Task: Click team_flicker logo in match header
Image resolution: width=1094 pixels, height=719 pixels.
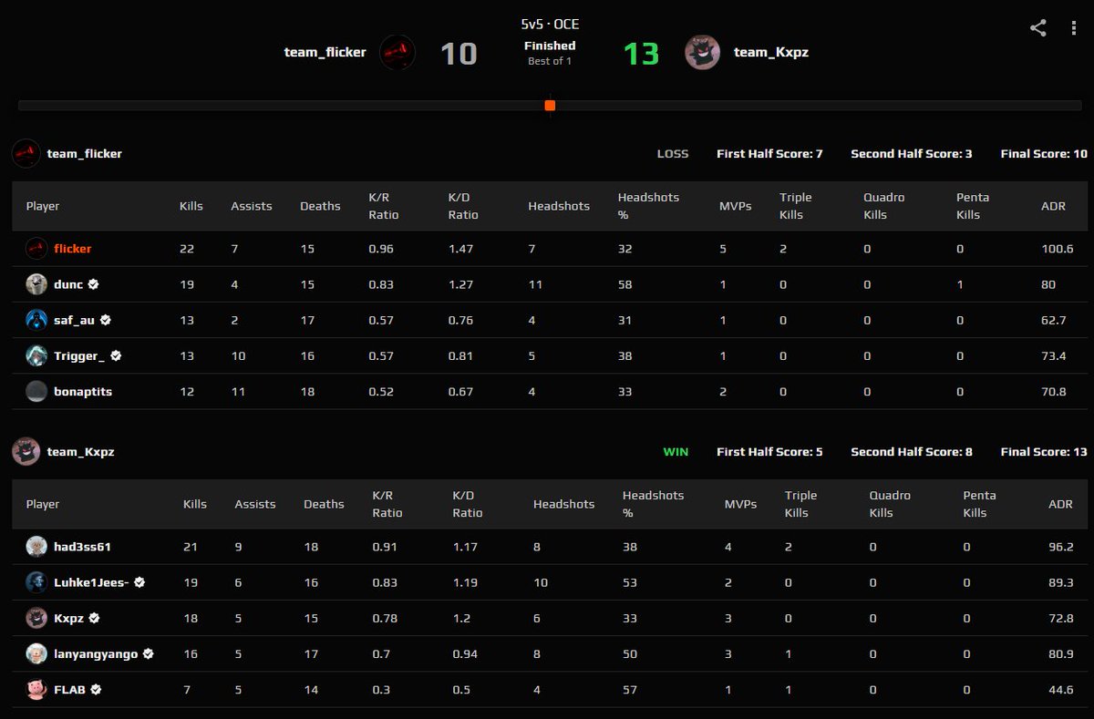Action: coord(397,52)
